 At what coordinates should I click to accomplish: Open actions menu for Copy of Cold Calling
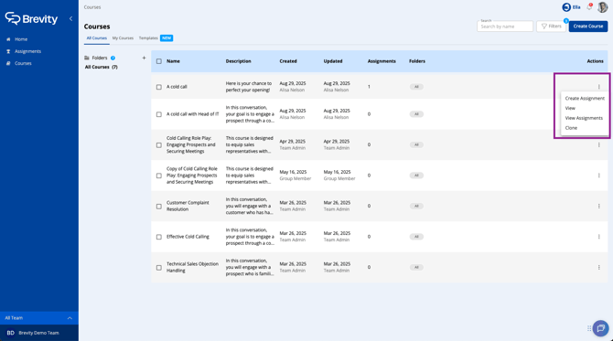(x=598, y=176)
